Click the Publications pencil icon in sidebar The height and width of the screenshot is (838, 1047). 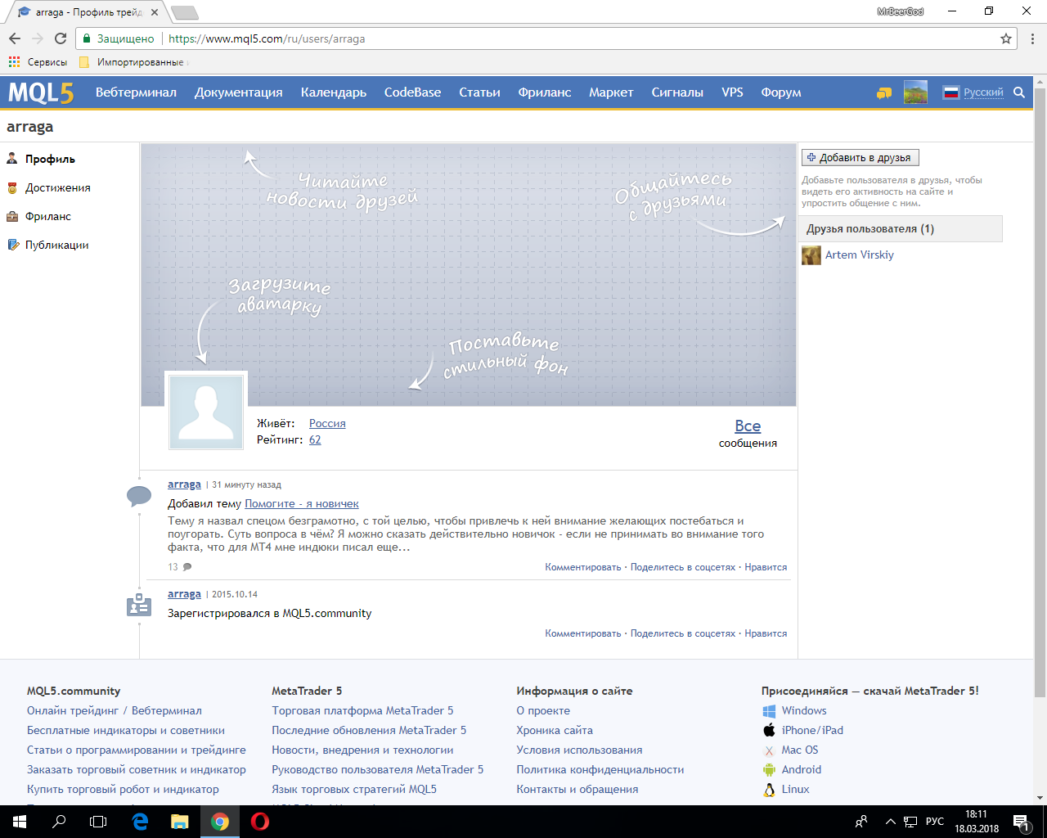(12, 245)
